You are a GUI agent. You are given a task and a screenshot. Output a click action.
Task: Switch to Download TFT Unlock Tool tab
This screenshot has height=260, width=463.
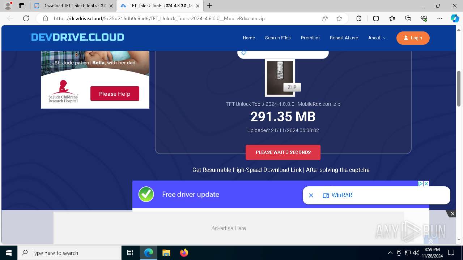click(x=74, y=6)
